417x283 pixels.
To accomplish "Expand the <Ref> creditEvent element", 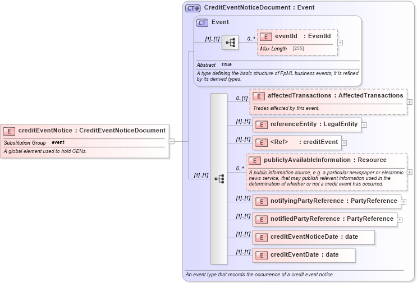I will [x=344, y=143].
